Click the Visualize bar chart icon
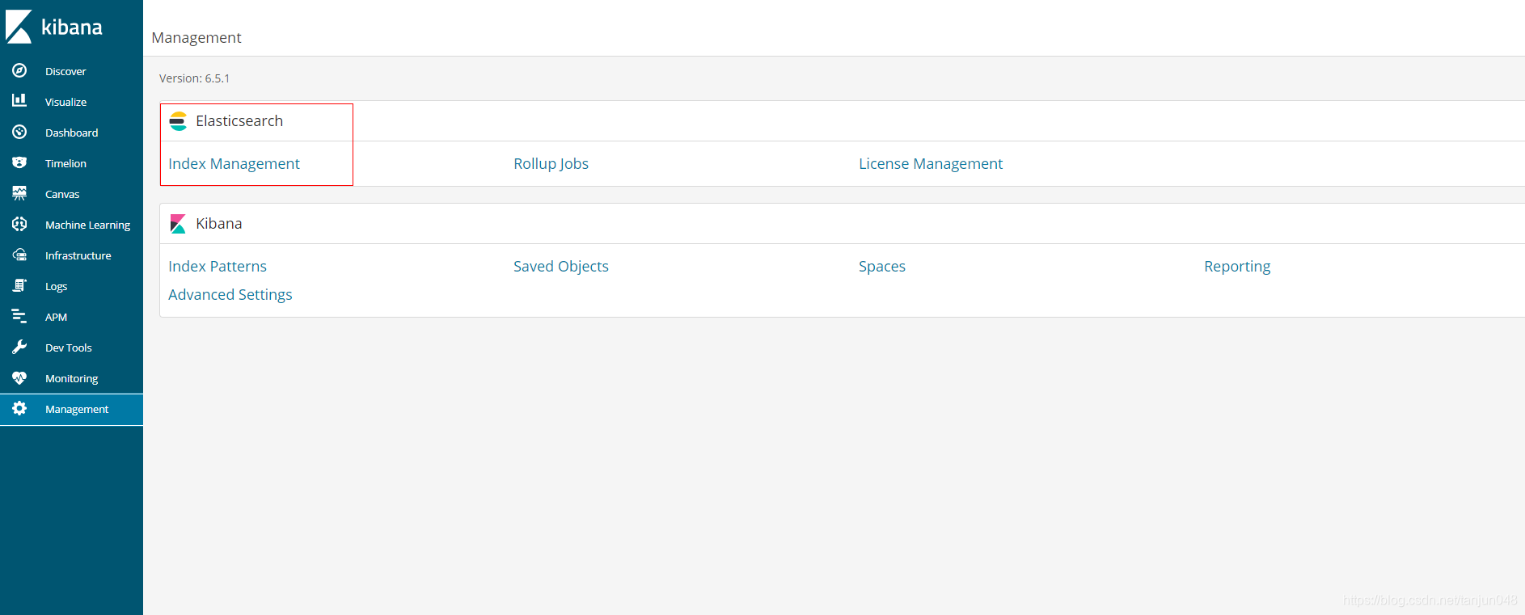Image resolution: width=1525 pixels, height=615 pixels. 19,100
